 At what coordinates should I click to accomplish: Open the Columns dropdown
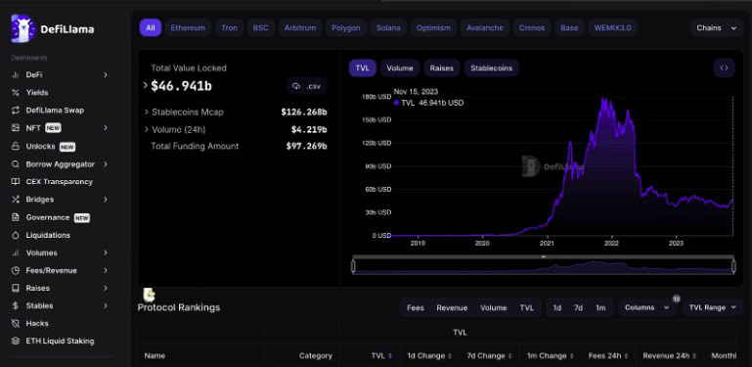tap(646, 307)
